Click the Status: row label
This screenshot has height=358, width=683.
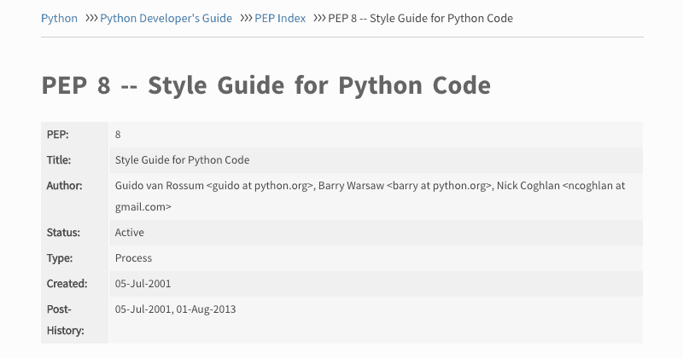[x=63, y=233]
